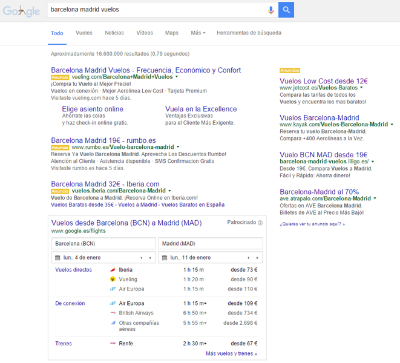Click Air Europa logo in Vuelos directos

(x=113, y=289)
